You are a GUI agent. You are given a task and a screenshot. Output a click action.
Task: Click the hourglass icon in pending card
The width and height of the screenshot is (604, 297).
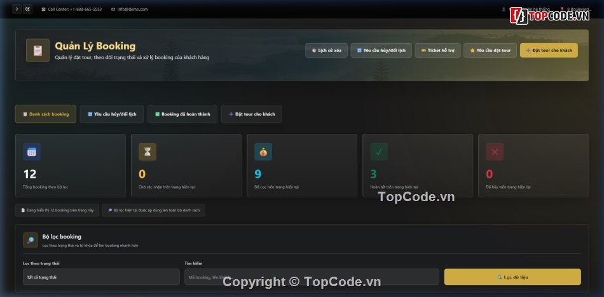point(148,152)
